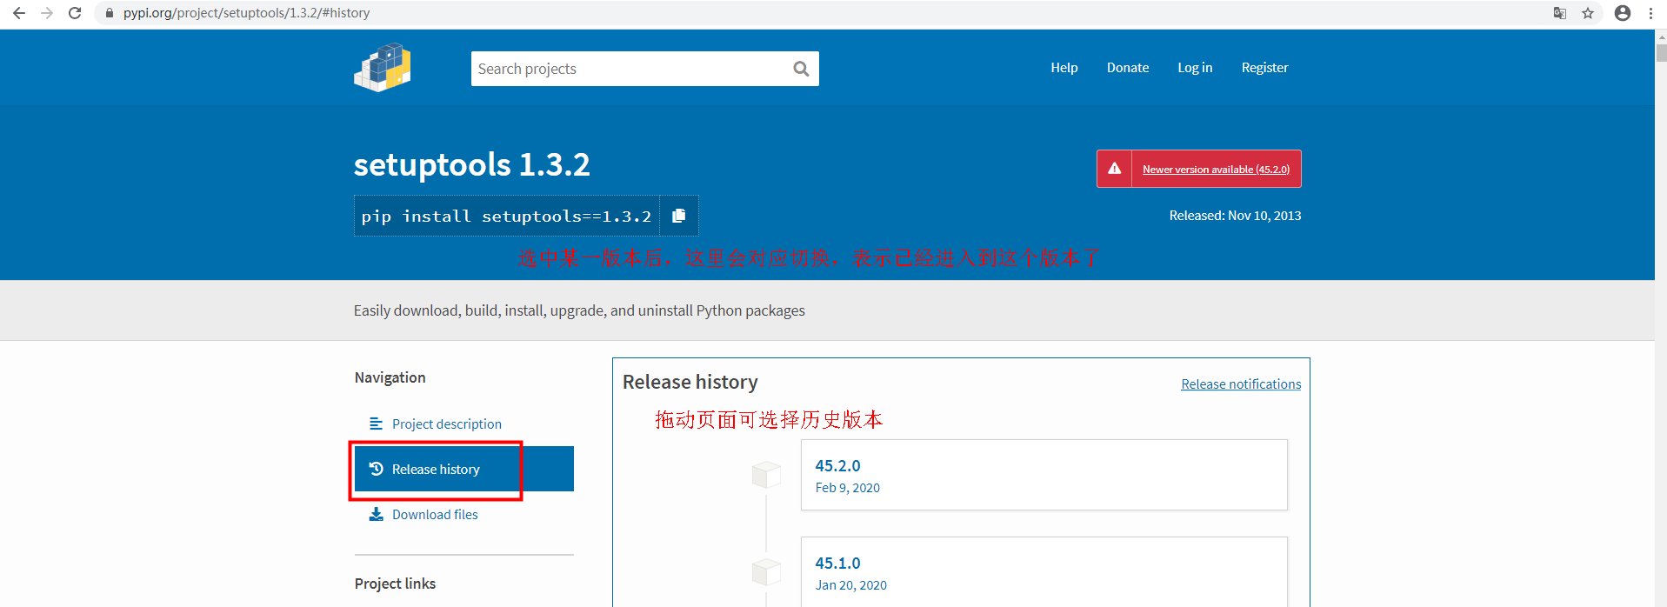1667x607 pixels.
Task: Go to Log in
Action: 1195,68
